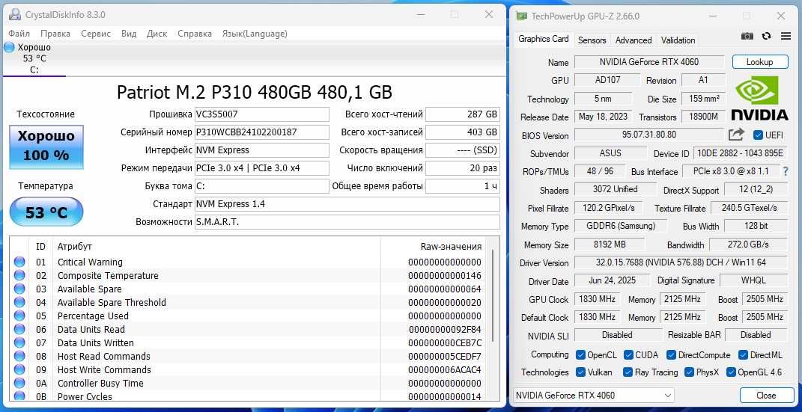Click the Resizable BAR Disabled field

(x=756, y=335)
